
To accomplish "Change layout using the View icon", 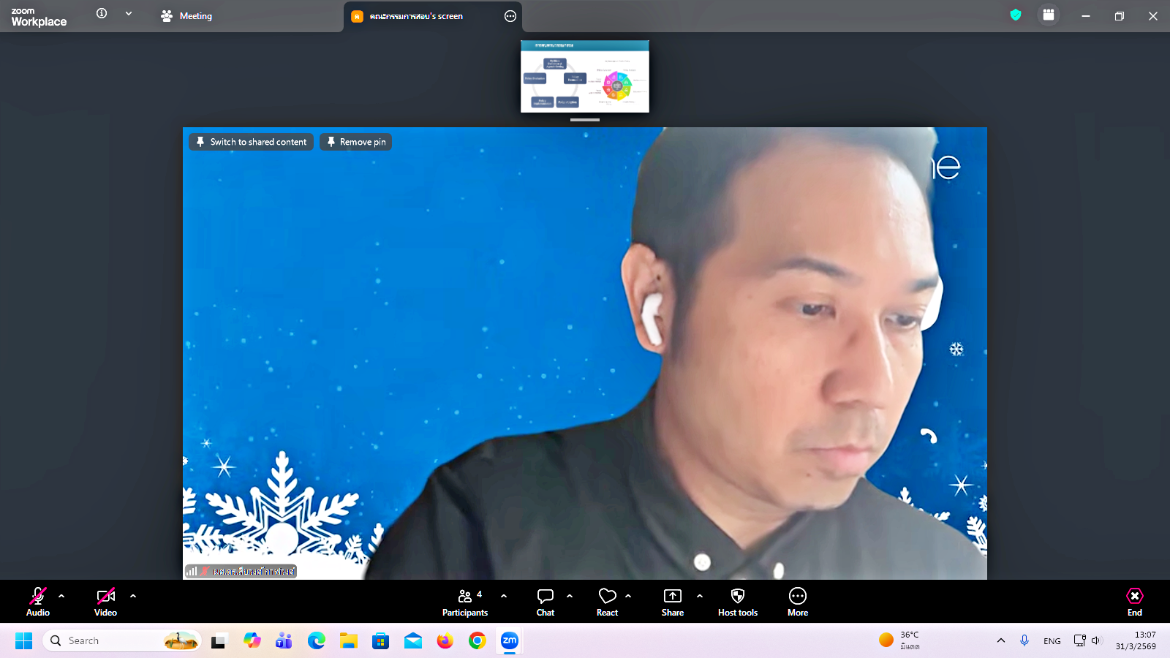I will click(1049, 15).
